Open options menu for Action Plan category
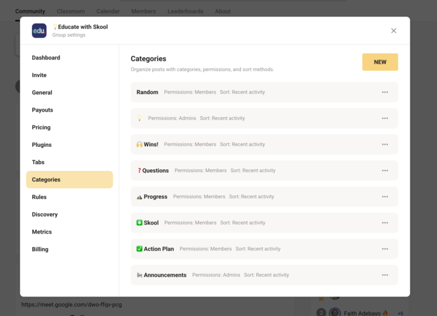Viewport: 437px width, 316px height. click(x=385, y=249)
